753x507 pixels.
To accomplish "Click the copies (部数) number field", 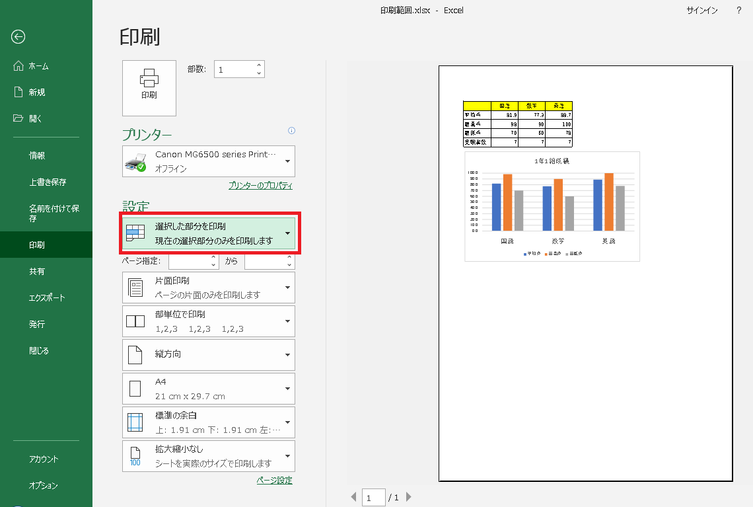I will (x=235, y=69).
